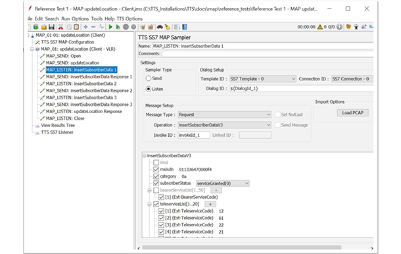
Task: Select the Send sampler type radio
Action: click(x=149, y=78)
